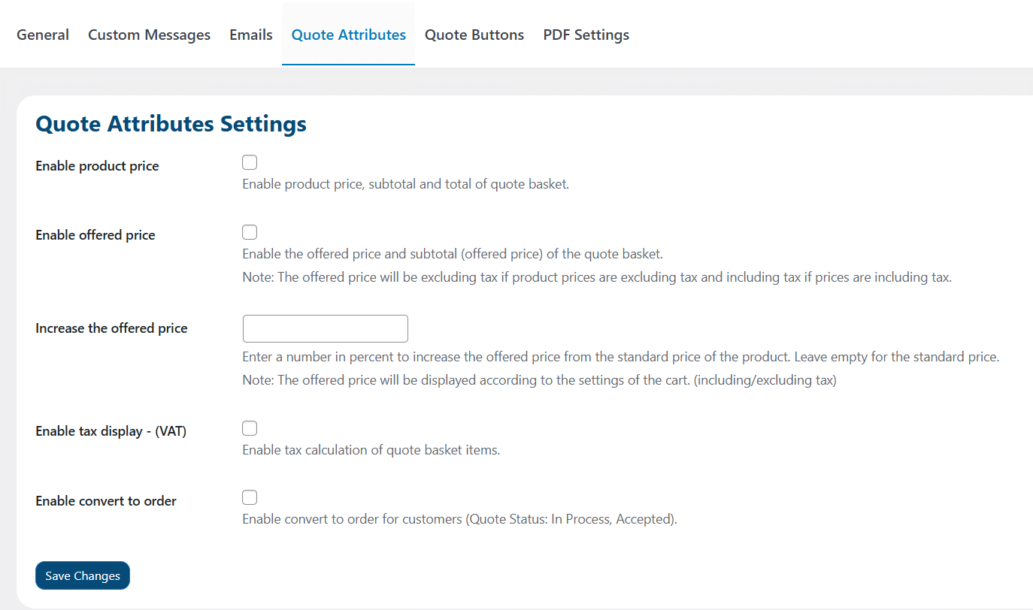
Task: Switch to the Custom Messages tab
Action: pyautogui.click(x=149, y=35)
